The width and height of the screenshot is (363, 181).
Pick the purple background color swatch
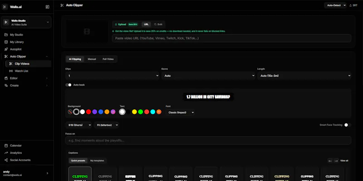coord(94,112)
